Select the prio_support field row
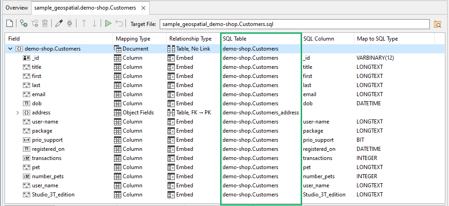449x206 pixels. click(47, 140)
